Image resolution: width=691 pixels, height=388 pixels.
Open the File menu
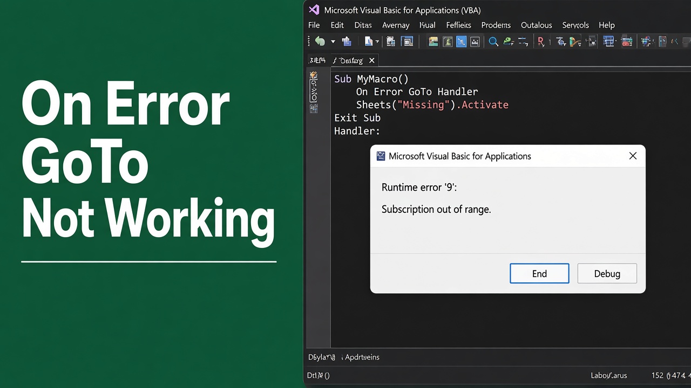point(314,25)
